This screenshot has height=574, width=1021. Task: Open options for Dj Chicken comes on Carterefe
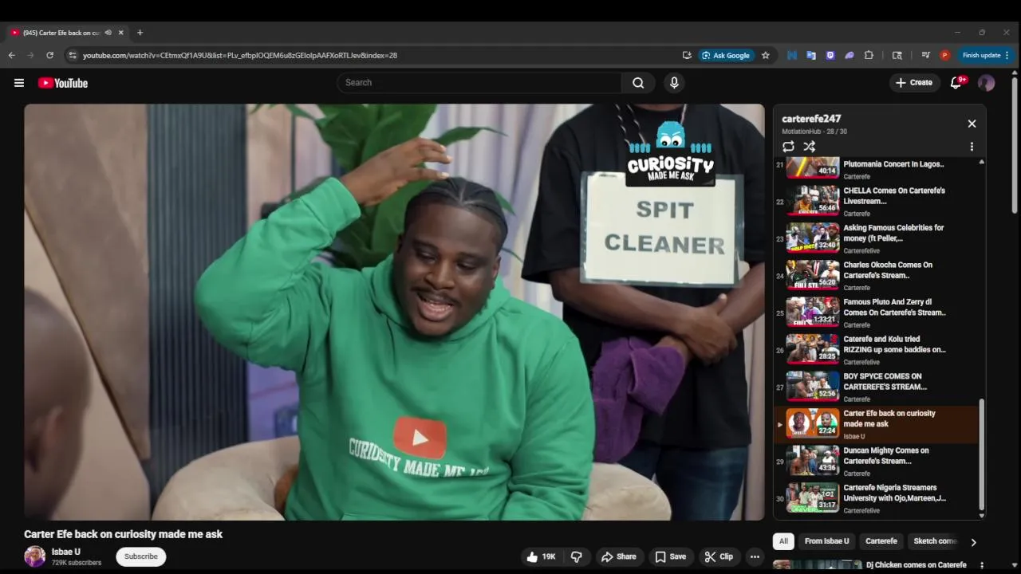pos(982,565)
